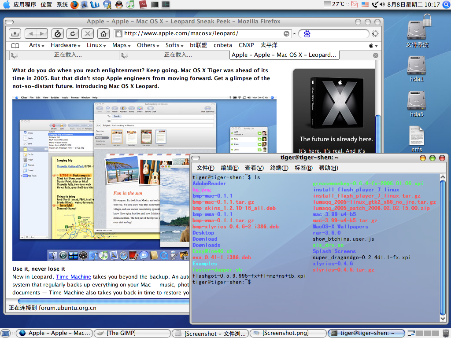Open the system monitor panel launcher
Screen dimensions: 451x338
[x=166, y=4]
